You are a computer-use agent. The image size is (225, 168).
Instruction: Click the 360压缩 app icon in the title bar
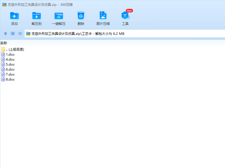(x=4, y=4)
